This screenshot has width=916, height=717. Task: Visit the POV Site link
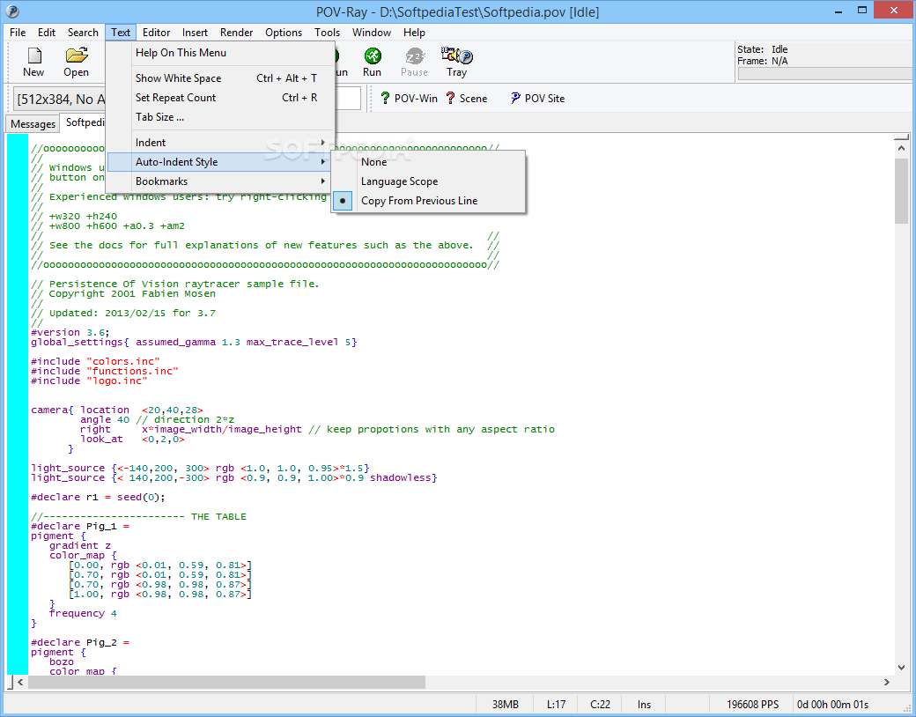pyautogui.click(x=537, y=98)
